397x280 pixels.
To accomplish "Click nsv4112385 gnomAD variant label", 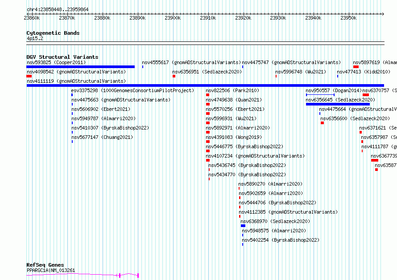I will pyautogui.click(x=288, y=212).
